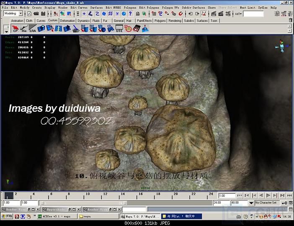
Task: Click the playback end time 24.00 field
Action: 221,203
